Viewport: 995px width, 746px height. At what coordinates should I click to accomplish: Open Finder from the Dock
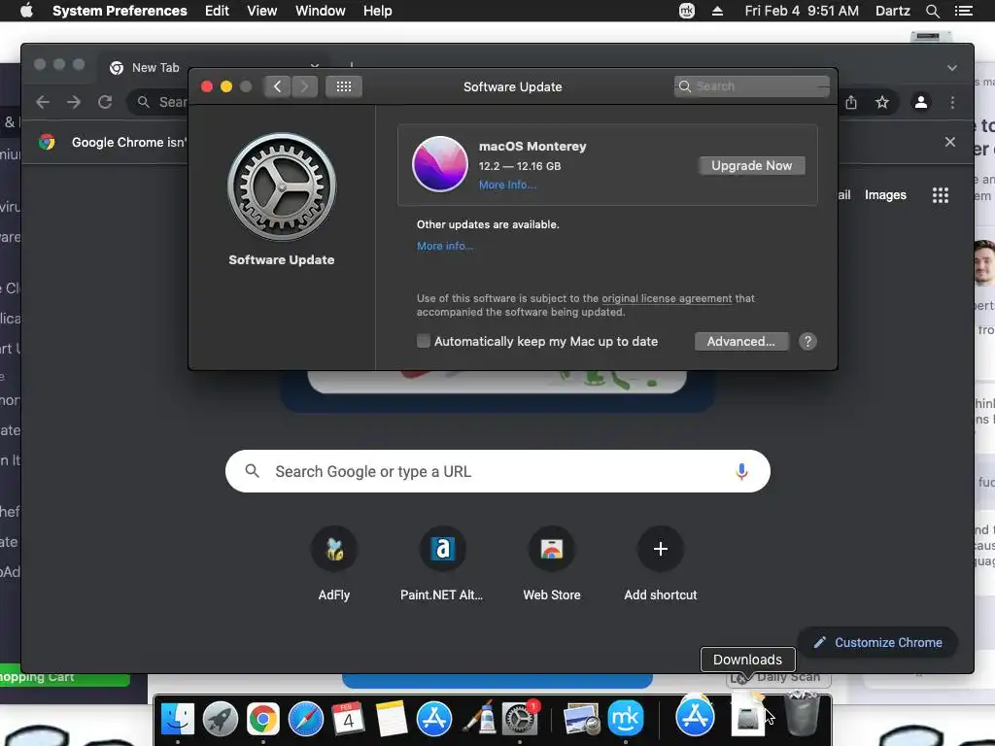[178, 719]
